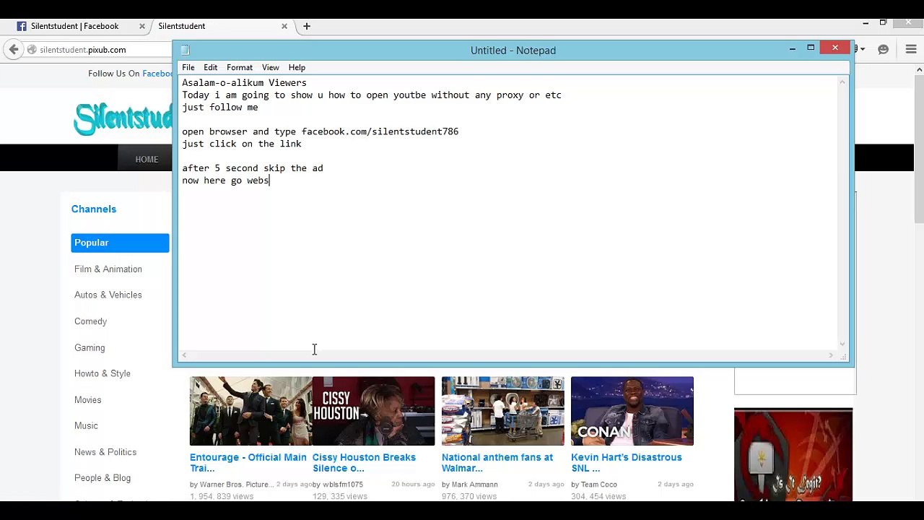Image resolution: width=924 pixels, height=520 pixels.
Task: Open the National anthem Walmart thumbnail
Action: 502,411
